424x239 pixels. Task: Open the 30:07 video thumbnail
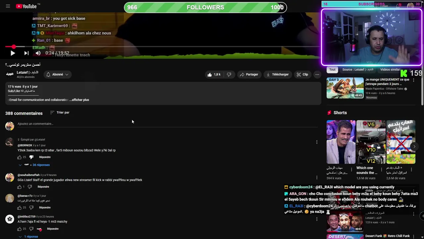[x=345, y=221]
